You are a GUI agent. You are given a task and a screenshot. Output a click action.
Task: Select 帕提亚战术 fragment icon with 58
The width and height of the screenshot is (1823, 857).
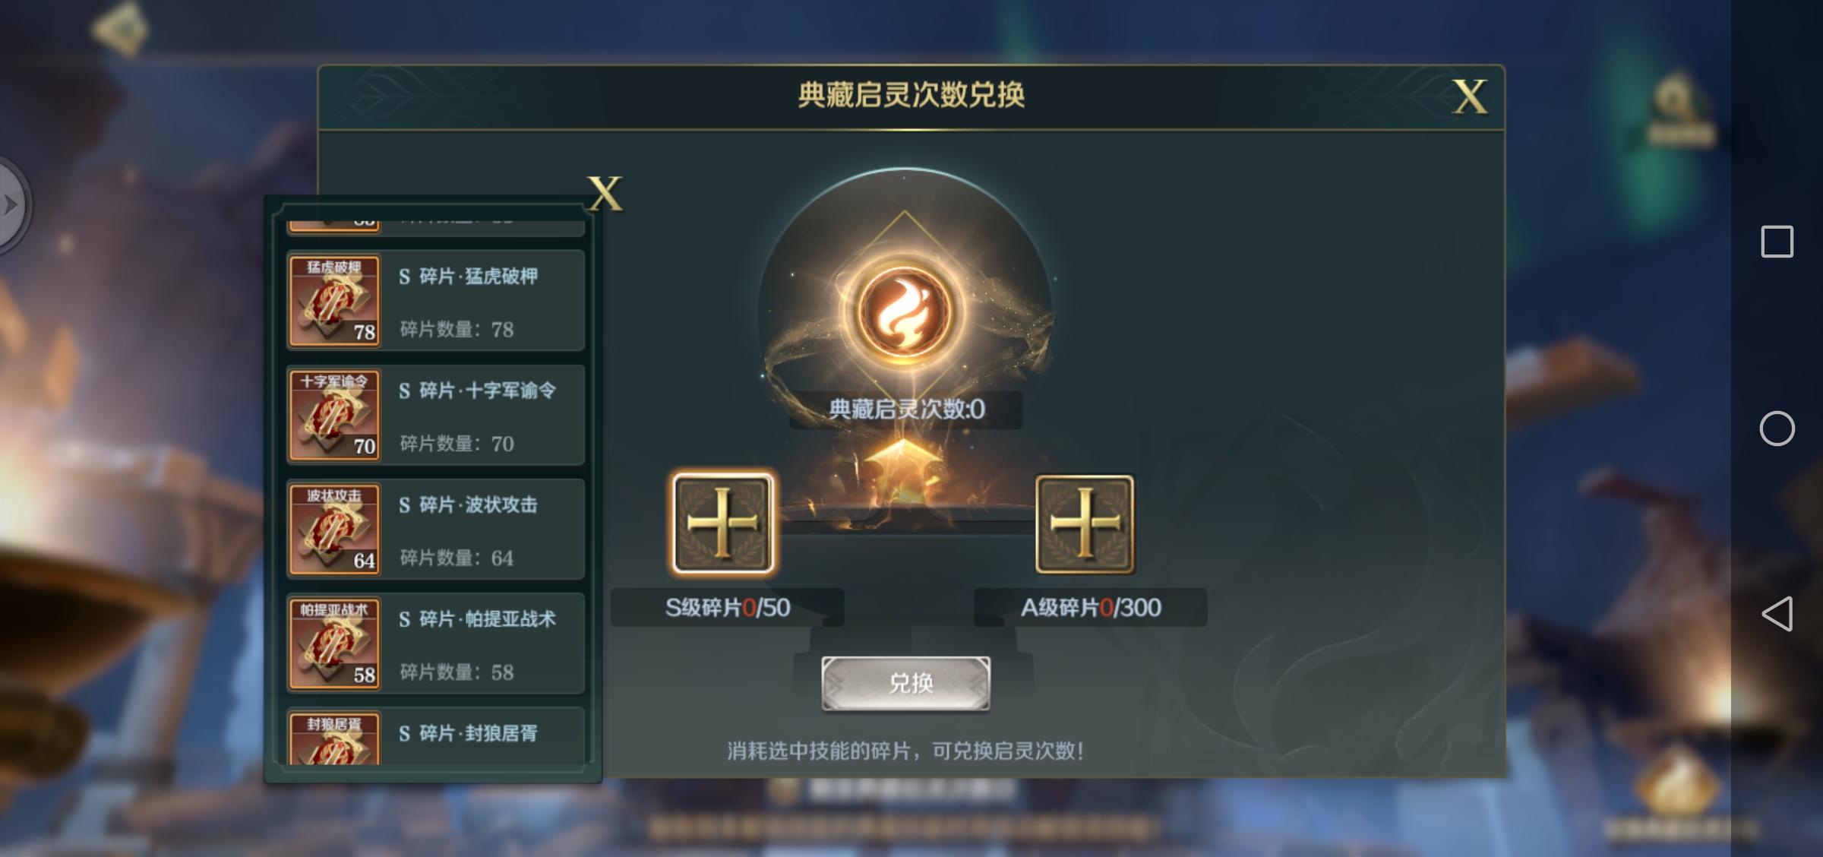(334, 644)
